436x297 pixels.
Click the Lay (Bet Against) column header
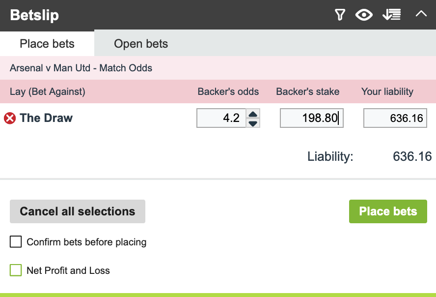48,91
